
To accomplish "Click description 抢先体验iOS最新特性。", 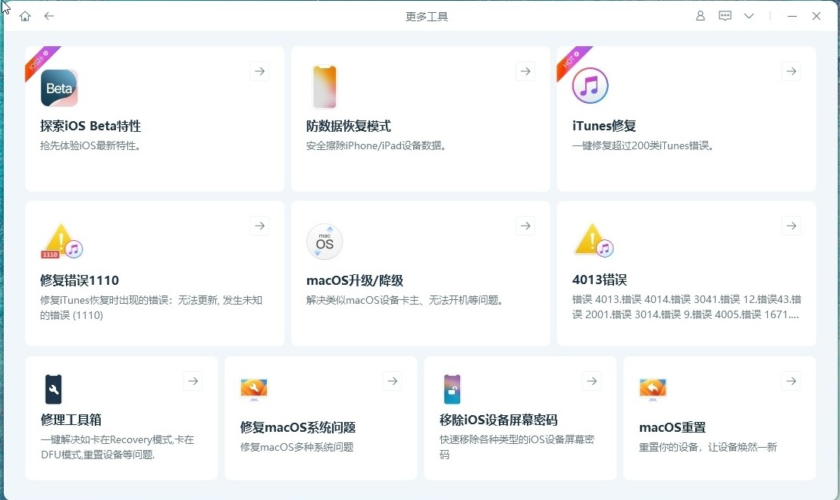I will point(90,145).
